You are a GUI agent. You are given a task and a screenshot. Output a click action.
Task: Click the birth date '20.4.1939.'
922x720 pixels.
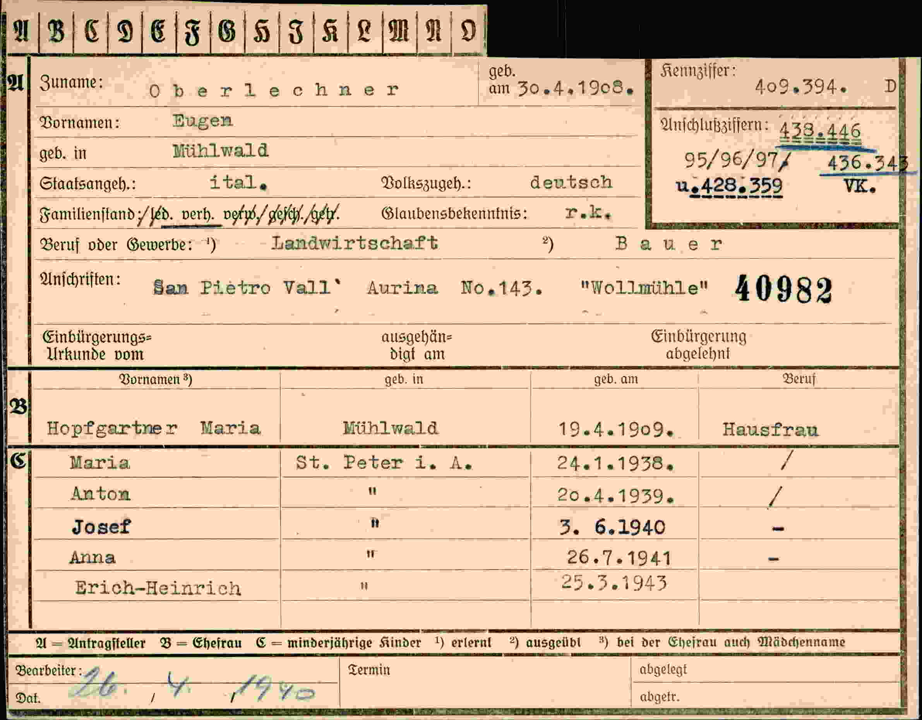click(x=615, y=495)
